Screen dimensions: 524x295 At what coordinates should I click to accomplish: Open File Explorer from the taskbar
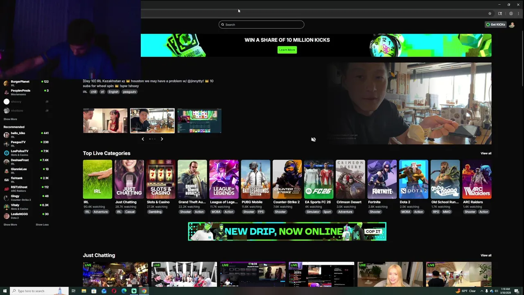pyautogui.click(x=84, y=291)
